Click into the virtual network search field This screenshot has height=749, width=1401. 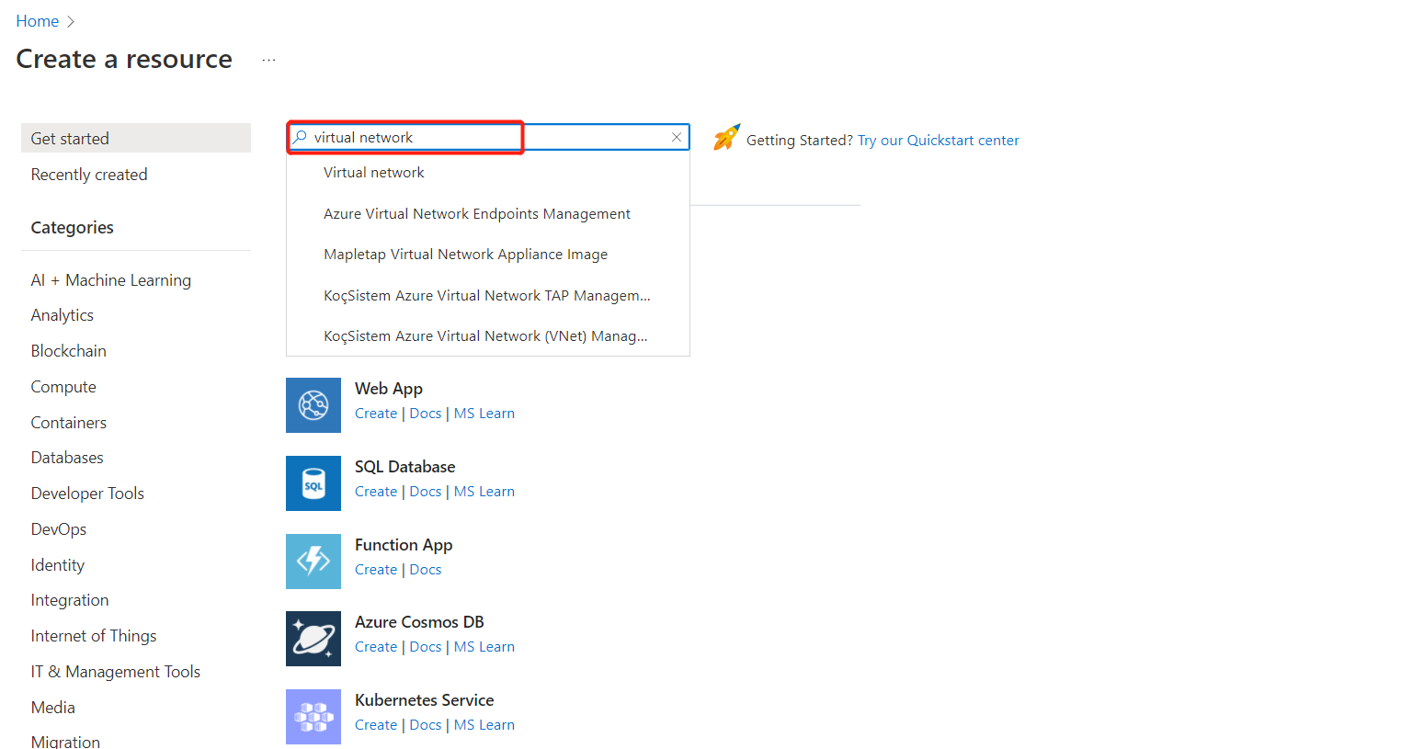point(487,137)
